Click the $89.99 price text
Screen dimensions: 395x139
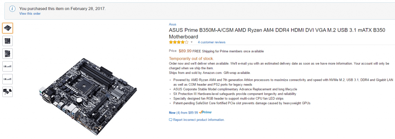pyautogui.click(x=185, y=51)
